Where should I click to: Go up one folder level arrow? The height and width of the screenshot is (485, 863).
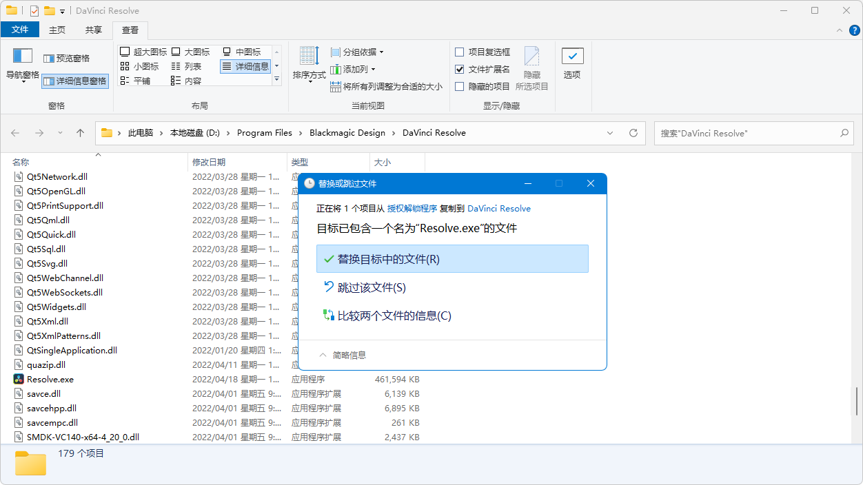pyautogui.click(x=80, y=133)
